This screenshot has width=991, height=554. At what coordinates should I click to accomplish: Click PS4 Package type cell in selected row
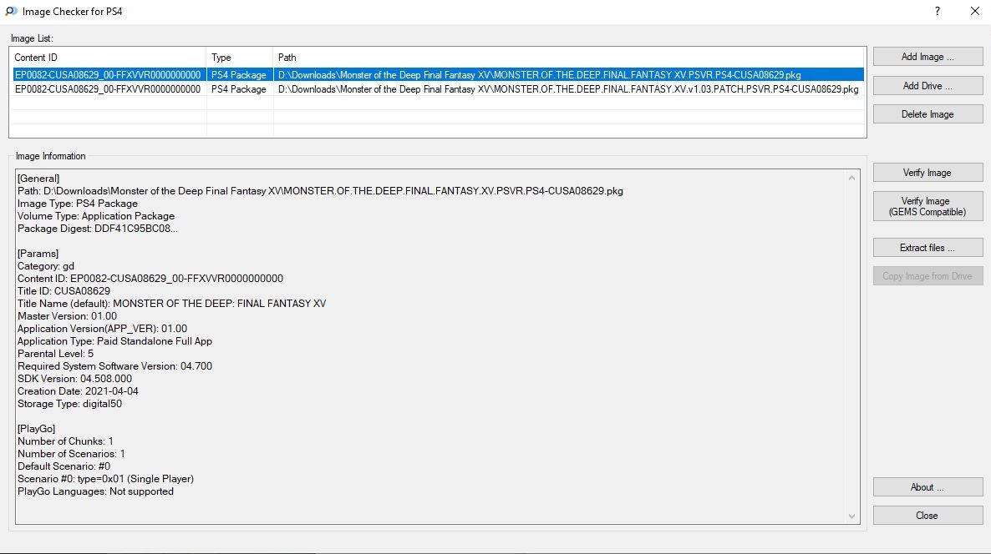[x=239, y=75]
